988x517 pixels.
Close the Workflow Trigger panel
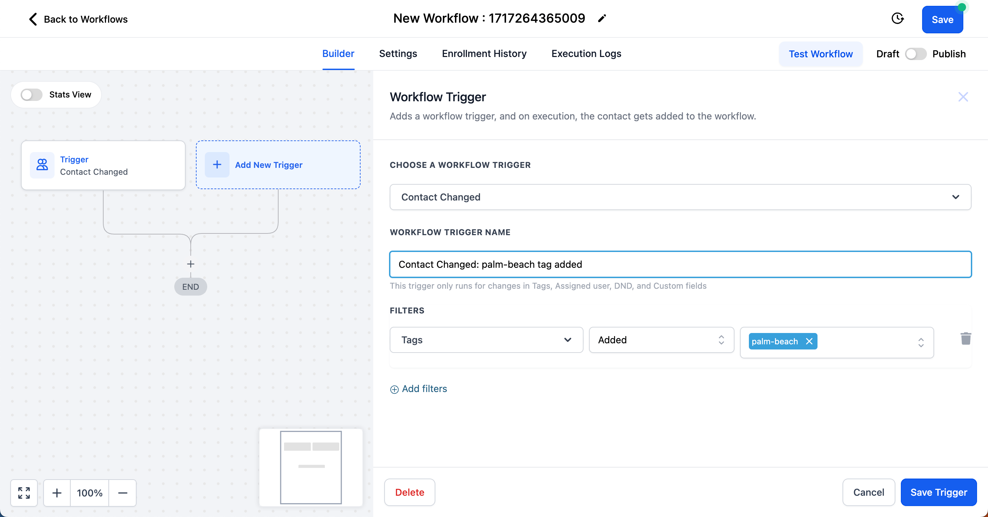[x=963, y=97]
